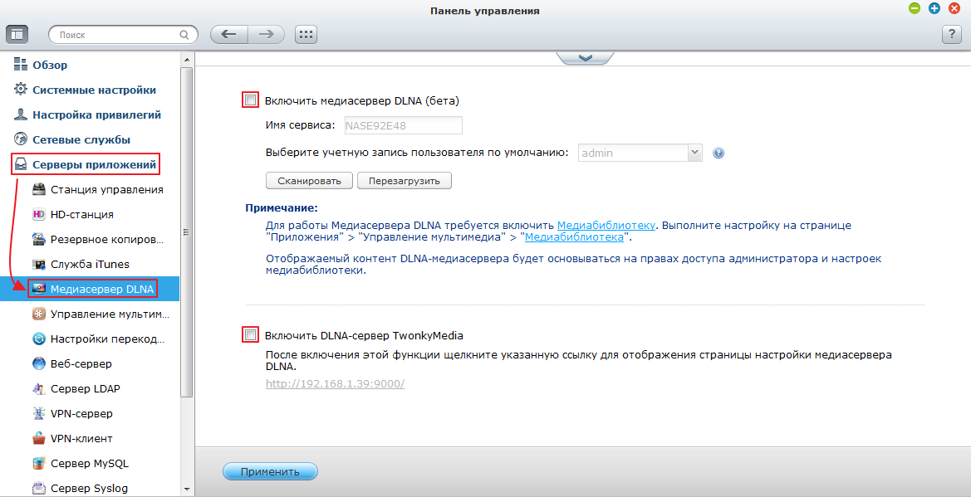Open the first Медиабиблиотеку link in note
This screenshot has height=497, width=971.
click(x=606, y=226)
